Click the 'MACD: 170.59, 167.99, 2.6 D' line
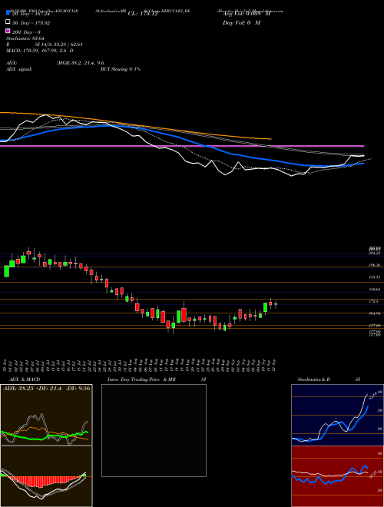Screen dimensions: 384x507 (40, 51)
